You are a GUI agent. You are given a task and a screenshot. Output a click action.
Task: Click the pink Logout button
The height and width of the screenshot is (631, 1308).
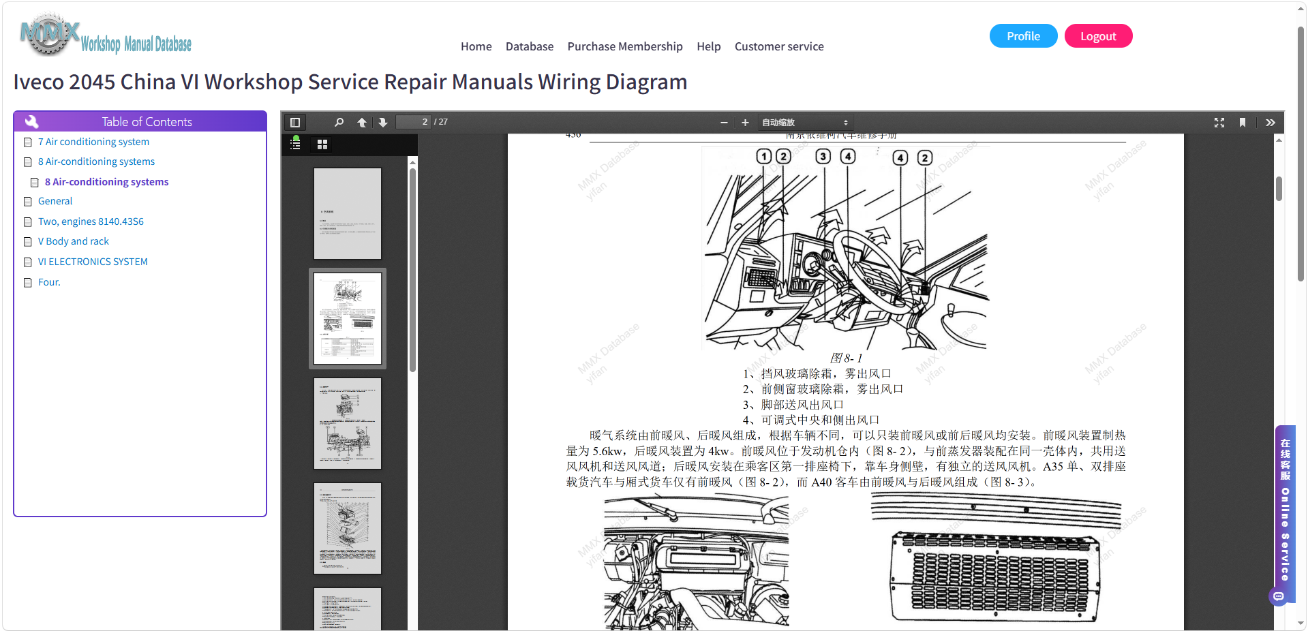click(1098, 36)
